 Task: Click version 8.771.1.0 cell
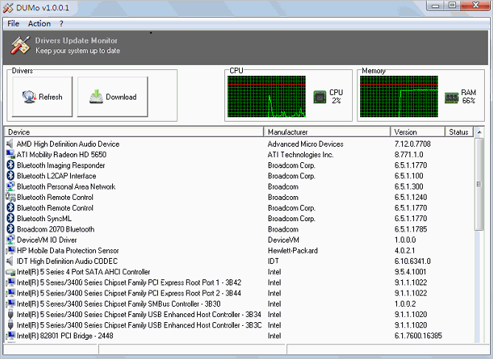[x=409, y=155]
